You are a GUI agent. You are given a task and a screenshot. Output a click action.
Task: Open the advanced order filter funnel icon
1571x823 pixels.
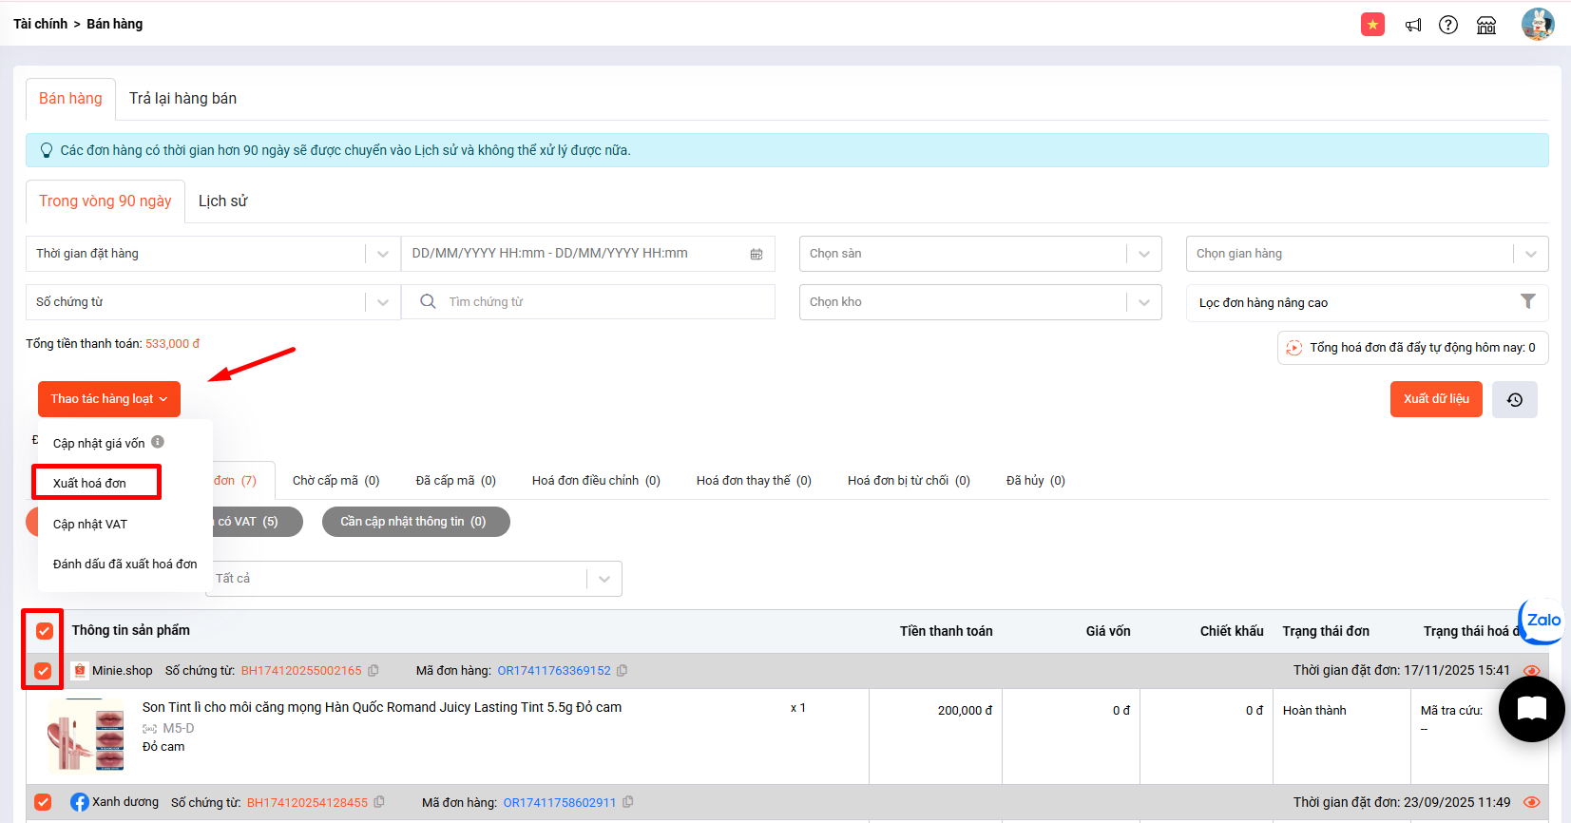point(1527,301)
